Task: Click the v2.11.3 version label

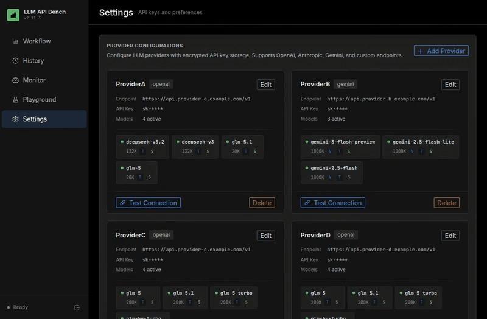Action: 32,18
